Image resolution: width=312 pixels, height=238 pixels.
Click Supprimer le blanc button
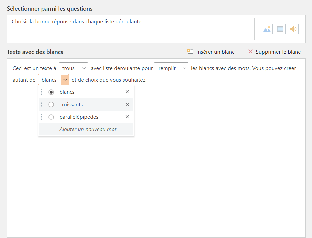click(274, 52)
